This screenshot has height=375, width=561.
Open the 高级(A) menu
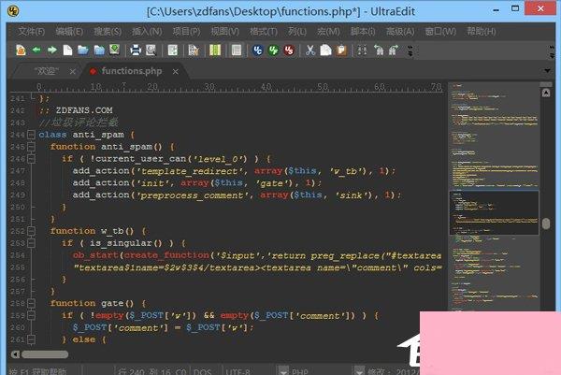(x=400, y=32)
